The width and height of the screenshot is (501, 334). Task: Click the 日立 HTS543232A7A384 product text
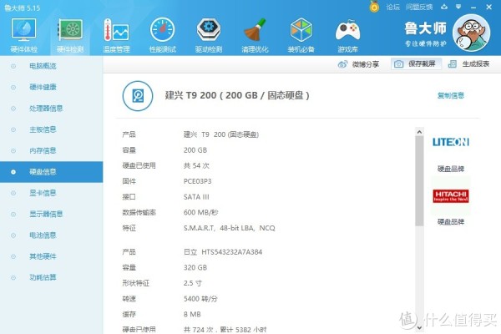pyautogui.click(x=223, y=252)
